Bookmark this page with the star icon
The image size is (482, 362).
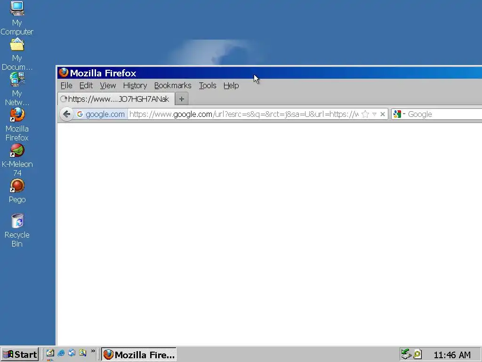click(365, 114)
